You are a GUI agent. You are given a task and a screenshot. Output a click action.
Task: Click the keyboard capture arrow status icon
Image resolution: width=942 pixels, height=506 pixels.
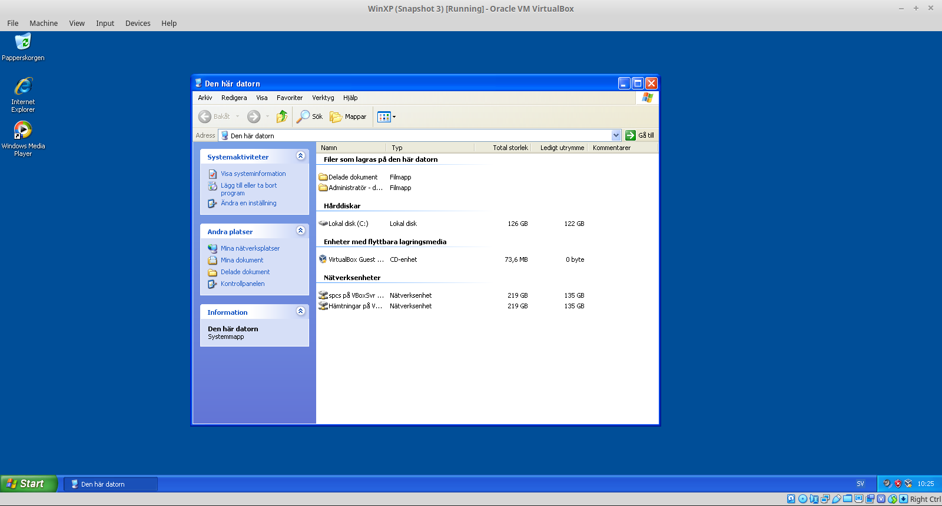[904, 499]
